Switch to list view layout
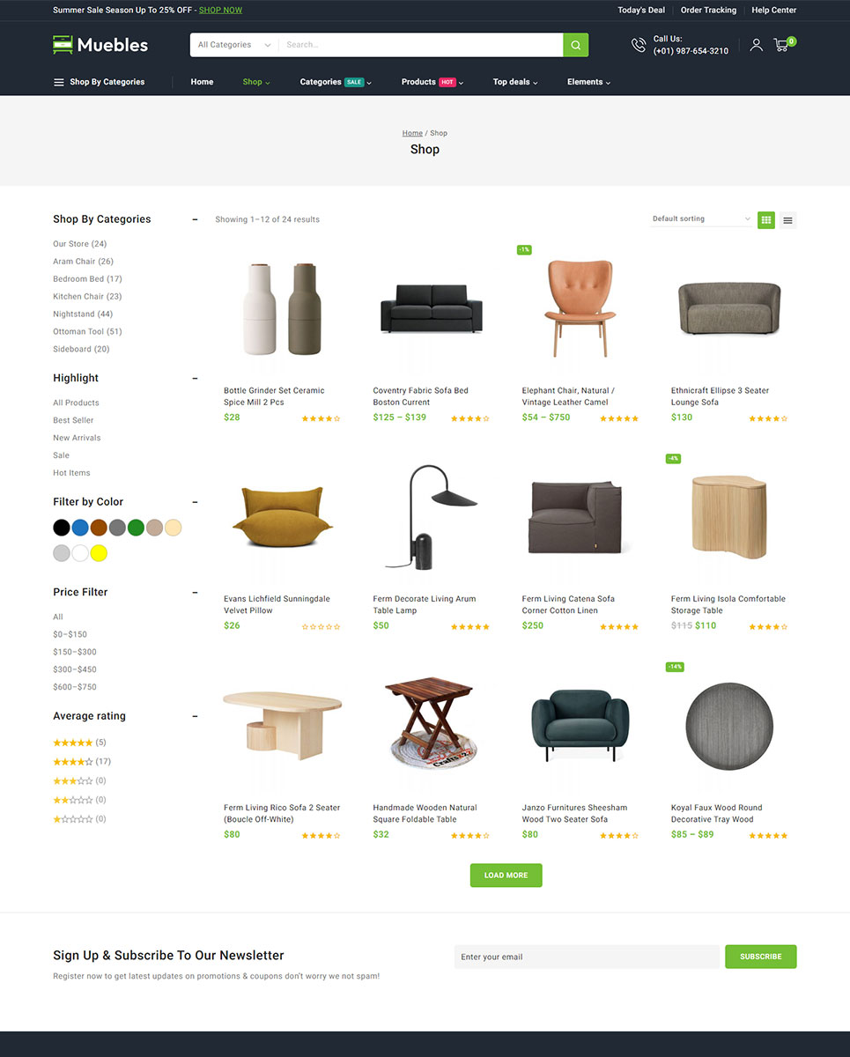The width and height of the screenshot is (850, 1057). tap(787, 220)
